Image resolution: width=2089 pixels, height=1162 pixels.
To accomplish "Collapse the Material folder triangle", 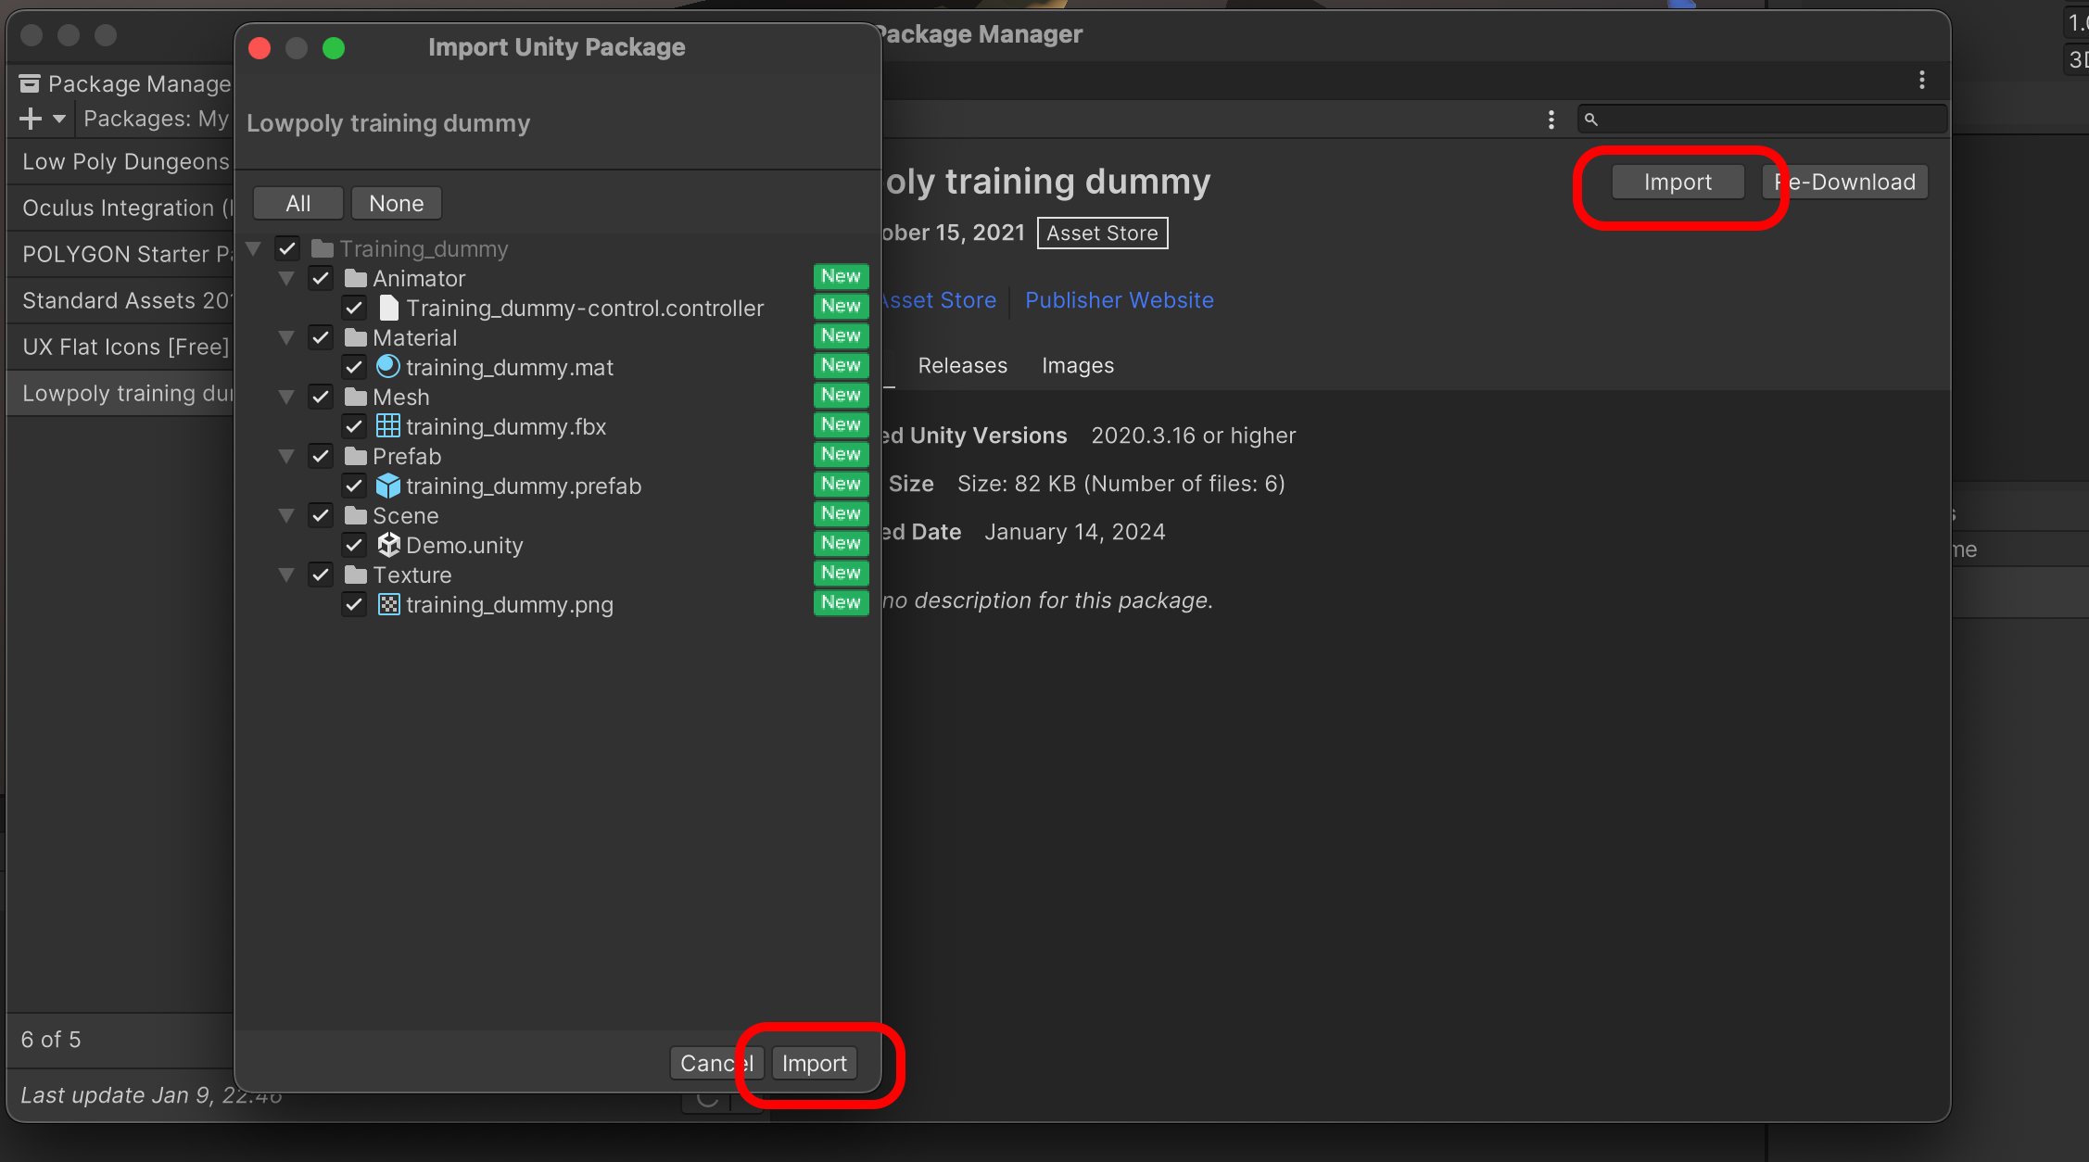I will click(x=286, y=337).
